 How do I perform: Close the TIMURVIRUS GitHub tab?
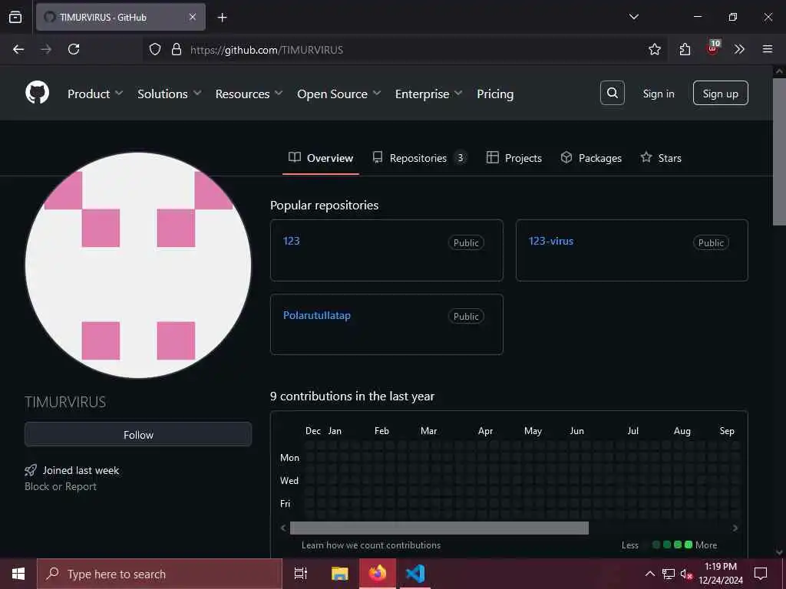tap(193, 17)
